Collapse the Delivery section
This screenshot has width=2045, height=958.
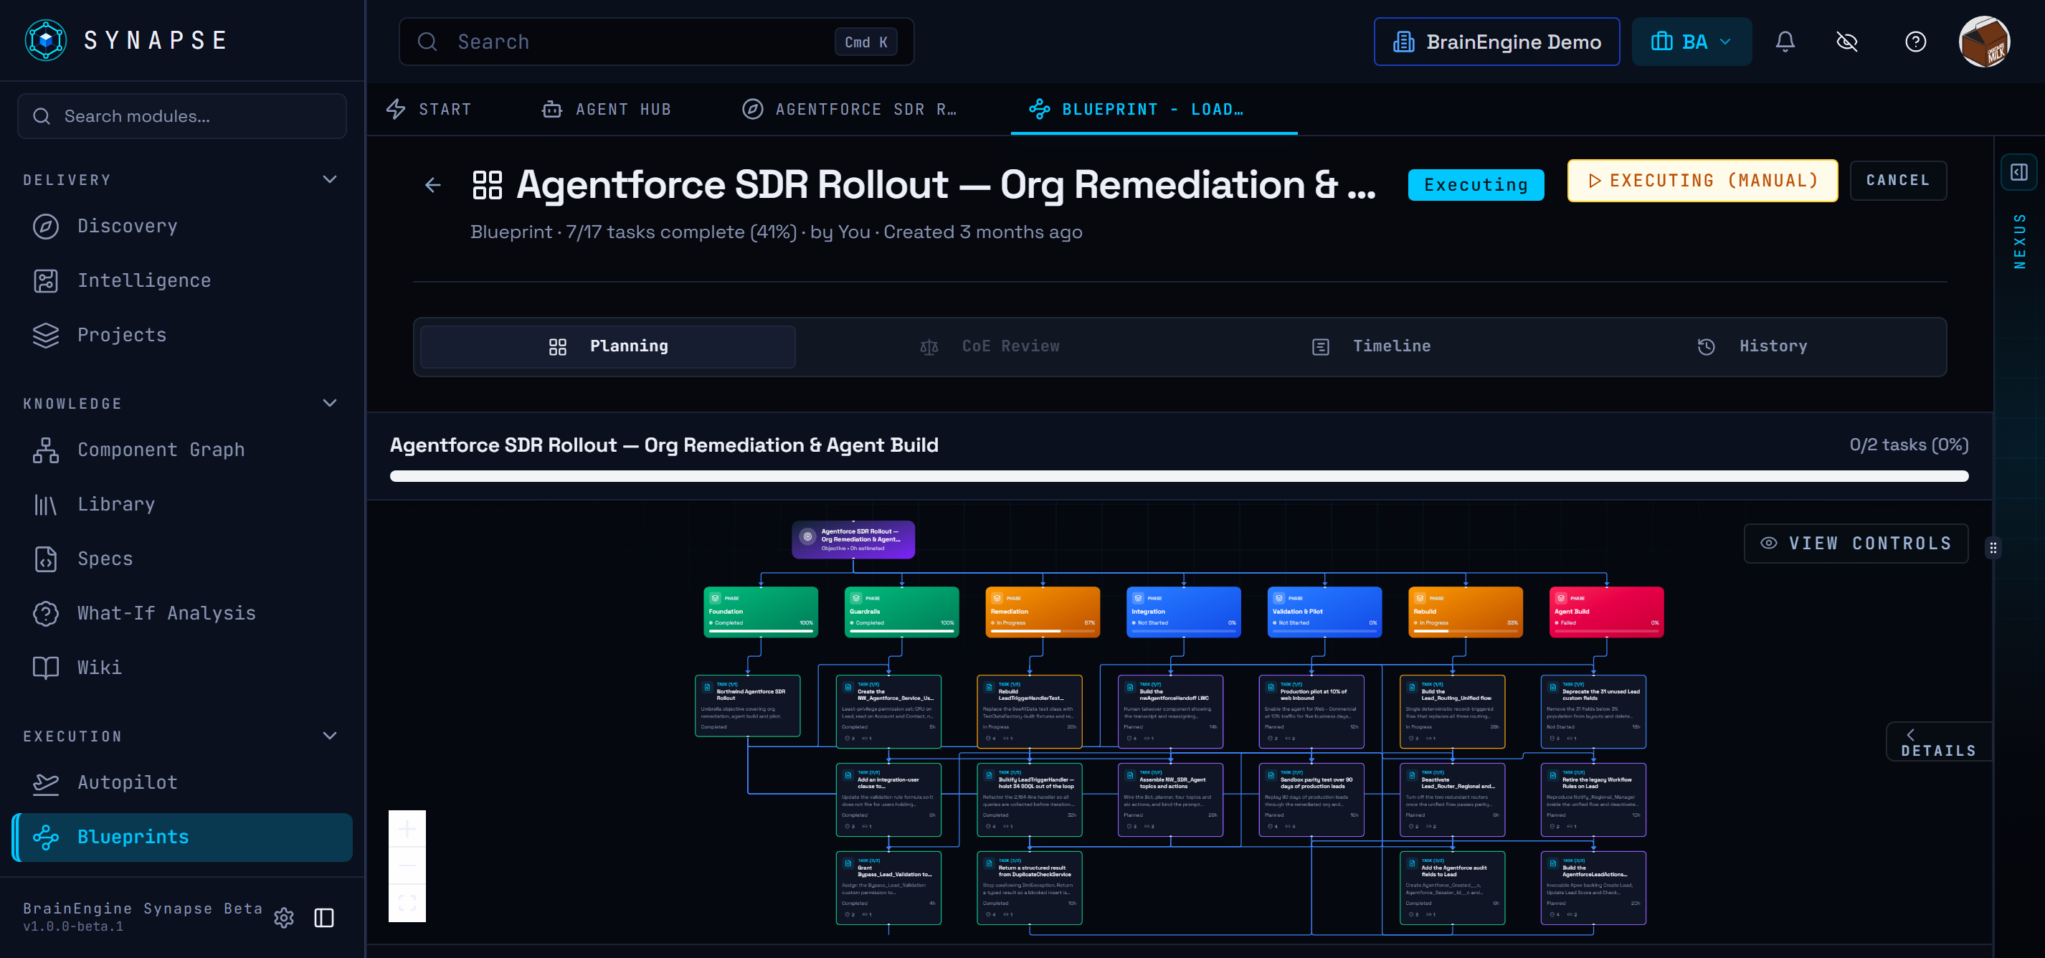(x=329, y=179)
